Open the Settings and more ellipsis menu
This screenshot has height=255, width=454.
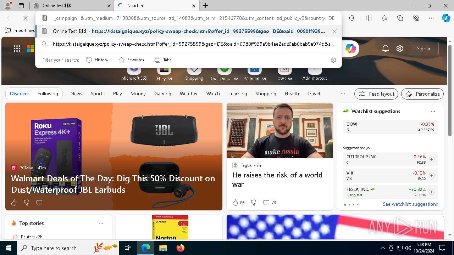pos(431,18)
